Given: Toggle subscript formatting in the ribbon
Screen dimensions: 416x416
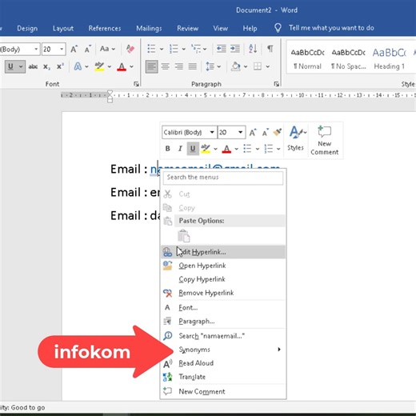Looking at the screenshot, I should (46, 66).
